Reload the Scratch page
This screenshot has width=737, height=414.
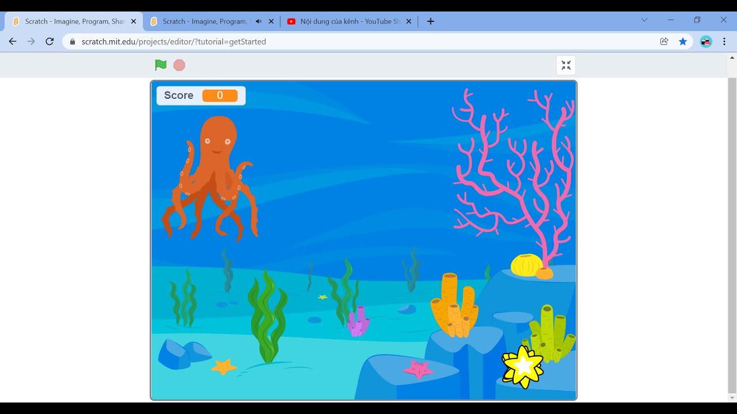(50, 41)
